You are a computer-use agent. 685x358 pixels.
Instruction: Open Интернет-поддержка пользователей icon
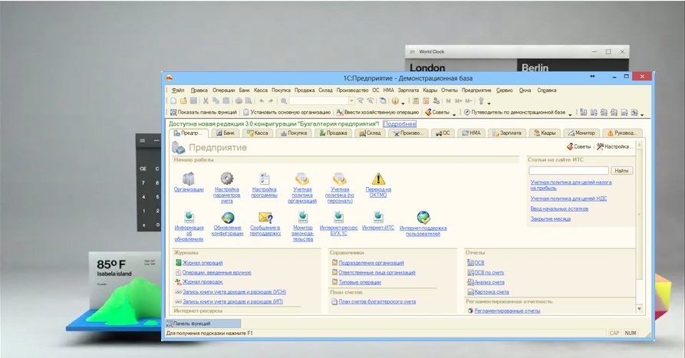pyautogui.click(x=423, y=218)
